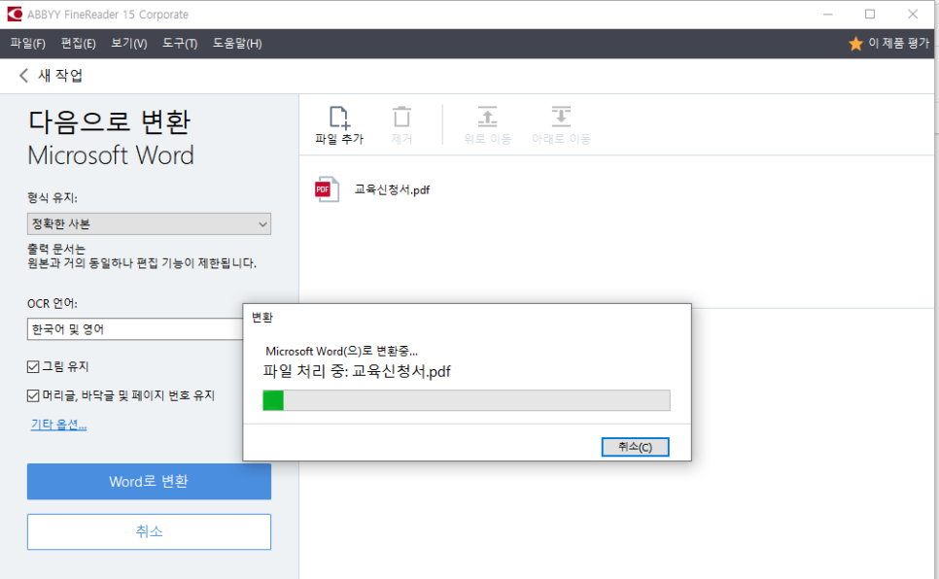Click the ABBYY FineReader logo in title bar
The height and width of the screenshot is (579, 939).
point(14,14)
